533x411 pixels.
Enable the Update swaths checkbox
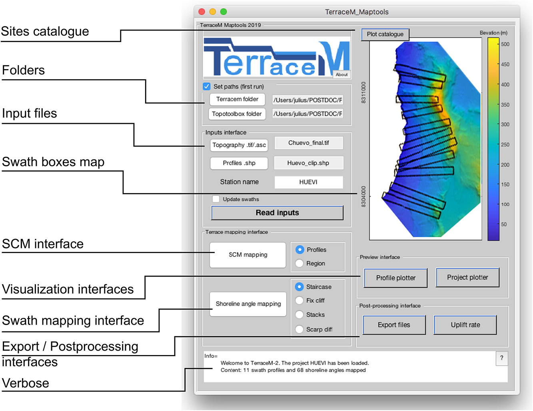click(x=216, y=199)
